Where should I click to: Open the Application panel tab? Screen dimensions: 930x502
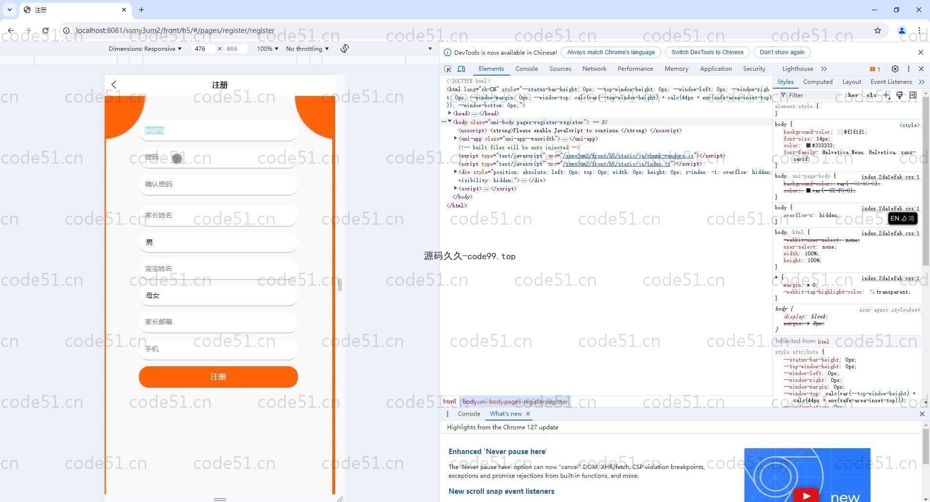point(715,69)
